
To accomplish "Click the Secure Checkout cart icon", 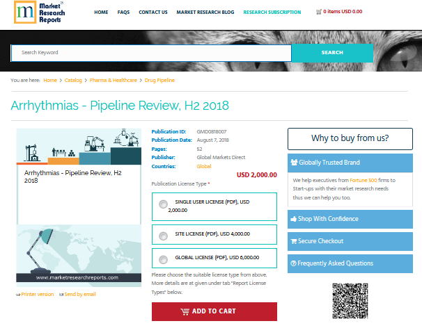I will coord(293,241).
